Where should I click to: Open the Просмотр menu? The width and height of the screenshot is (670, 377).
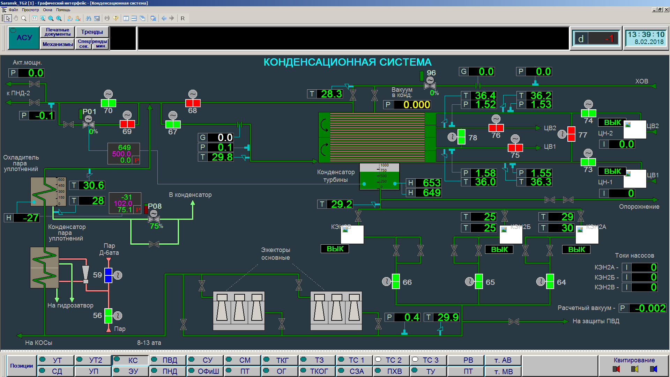[x=30, y=10]
